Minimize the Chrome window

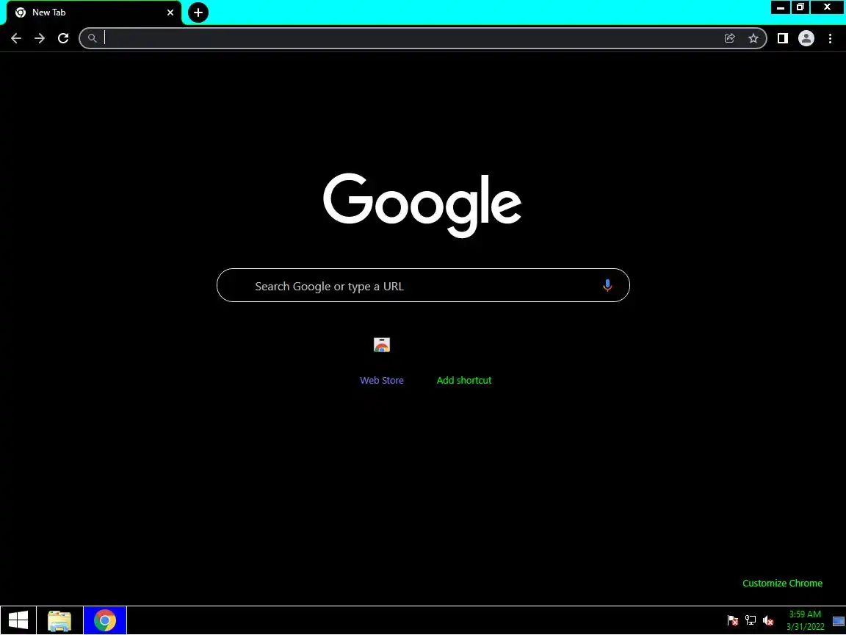coord(780,7)
